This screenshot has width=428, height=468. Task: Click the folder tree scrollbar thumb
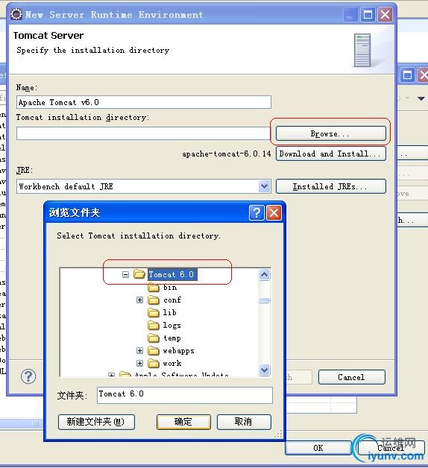(x=264, y=300)
